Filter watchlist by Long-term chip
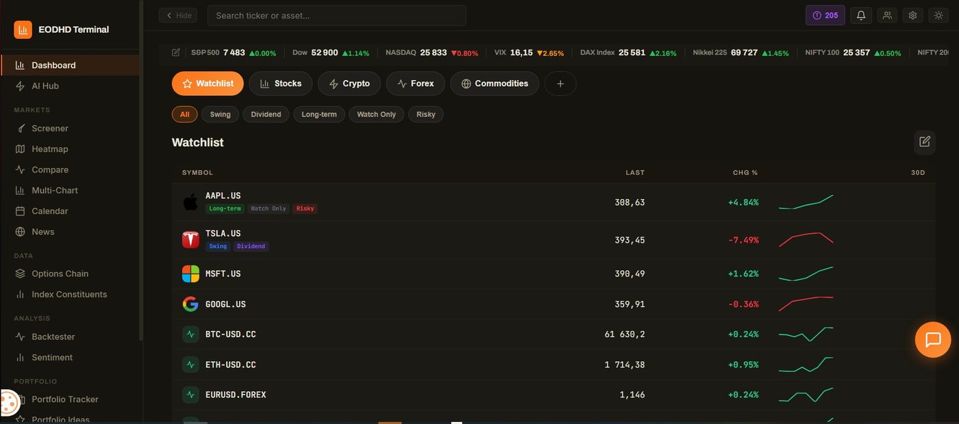The image size is (959, 424). coord(319,114)
